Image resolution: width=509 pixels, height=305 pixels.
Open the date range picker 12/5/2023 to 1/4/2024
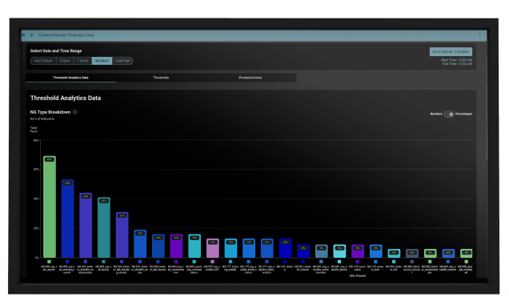click(451, 52)
